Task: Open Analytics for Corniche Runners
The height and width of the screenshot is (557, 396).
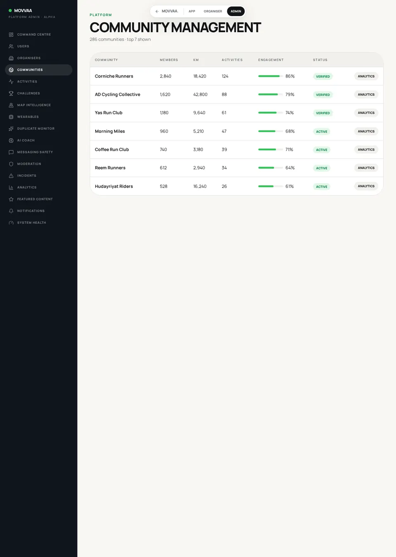Action: pyautogui.click(x=366, y=76)
